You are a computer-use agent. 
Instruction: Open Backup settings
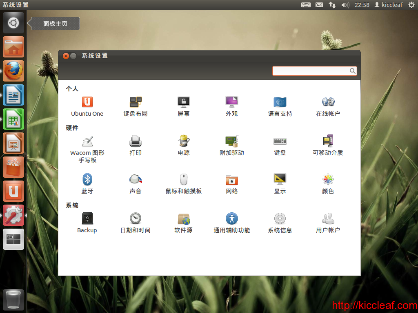tap(87, 223)
